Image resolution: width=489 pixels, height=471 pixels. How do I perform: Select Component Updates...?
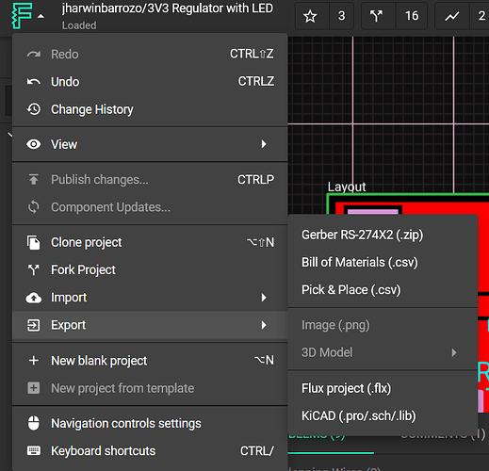click(x=150, y=207)
